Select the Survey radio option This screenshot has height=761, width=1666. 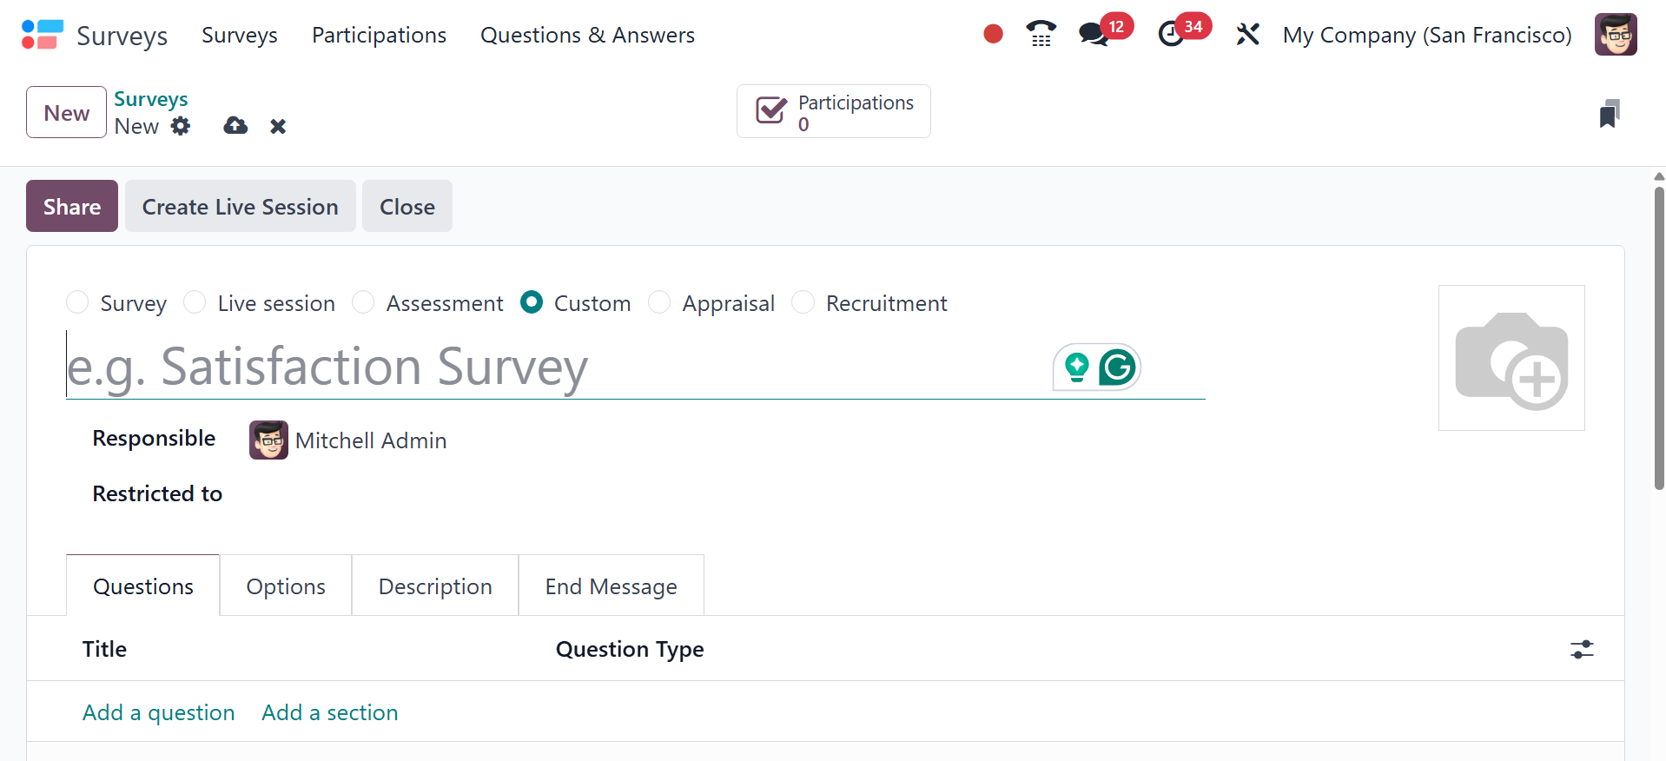(x=78, y=302)
